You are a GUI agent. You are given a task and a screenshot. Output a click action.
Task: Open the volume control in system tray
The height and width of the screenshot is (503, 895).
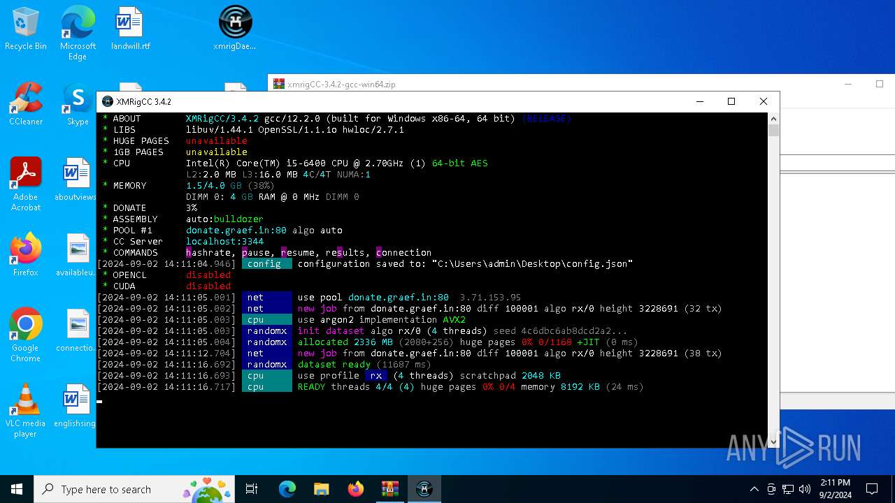(x=805, y=489)
